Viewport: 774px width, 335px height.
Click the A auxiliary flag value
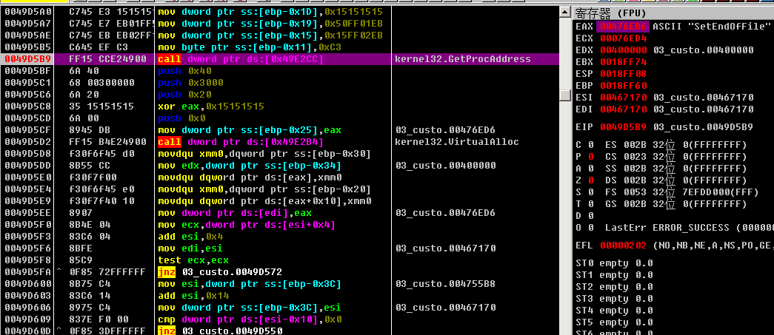click(590, 168)
